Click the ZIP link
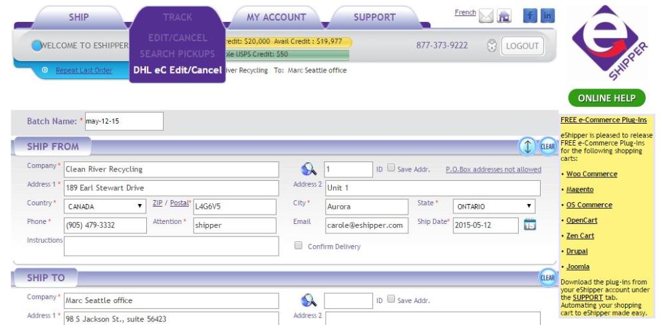This screenshot has width=665, height=325. point(158,203)
